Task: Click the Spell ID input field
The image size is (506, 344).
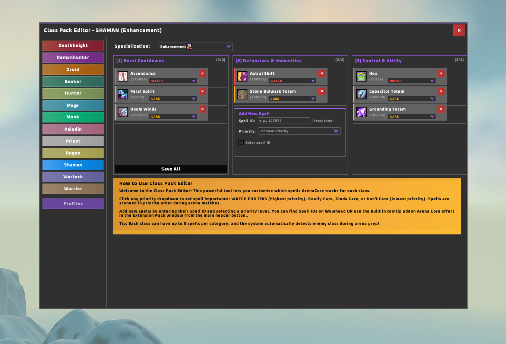Action: point(284,120)
